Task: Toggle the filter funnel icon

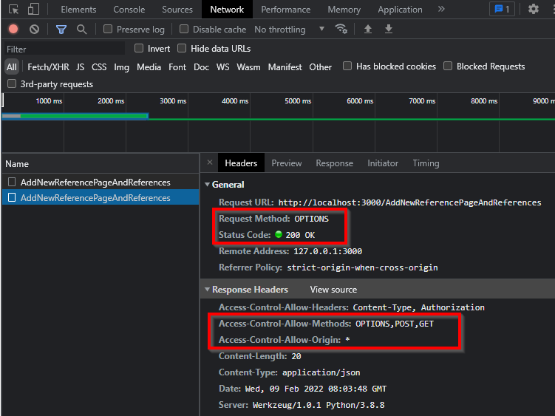Action: (61, 29)
